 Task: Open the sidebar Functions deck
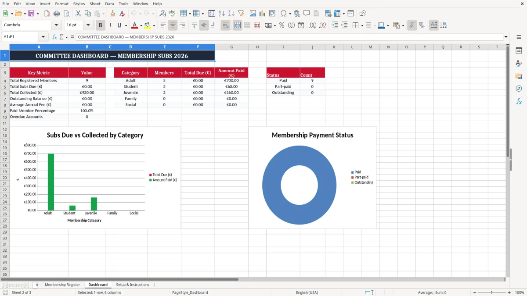point(519,101)
